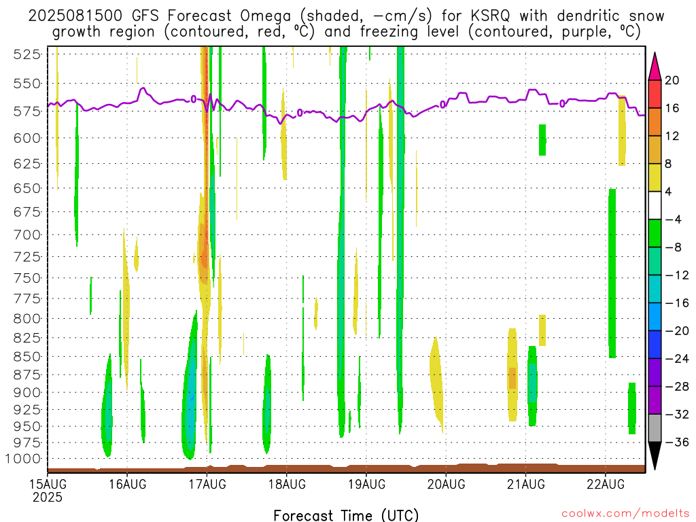Click the 17AUG time axis label

[207, 484]
